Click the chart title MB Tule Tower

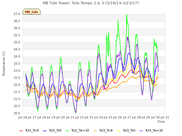pyautogui.click(x=91, y=3)
